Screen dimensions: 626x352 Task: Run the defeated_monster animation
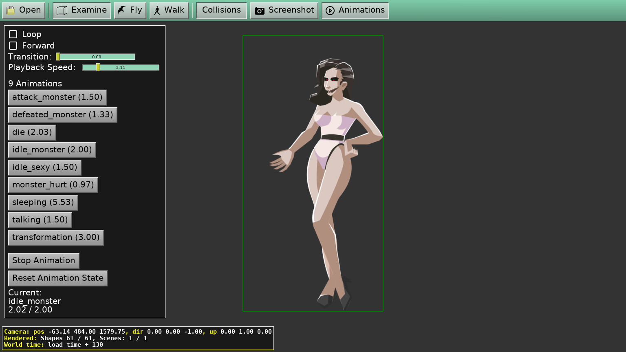tap(63, 115)
